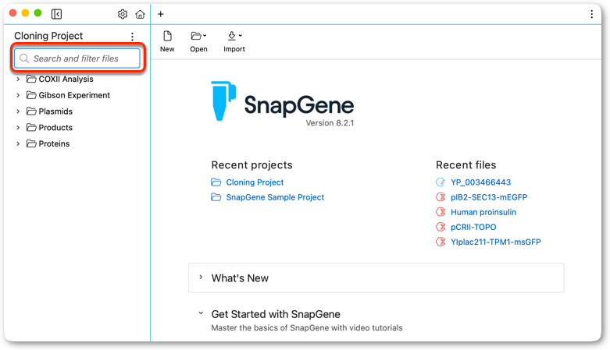Open settings via the gear icon
Screen dimensions: 610x350
(123, 14)
